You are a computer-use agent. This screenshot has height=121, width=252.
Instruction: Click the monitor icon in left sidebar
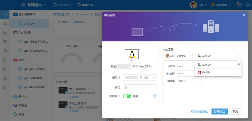tap(5, 14)
